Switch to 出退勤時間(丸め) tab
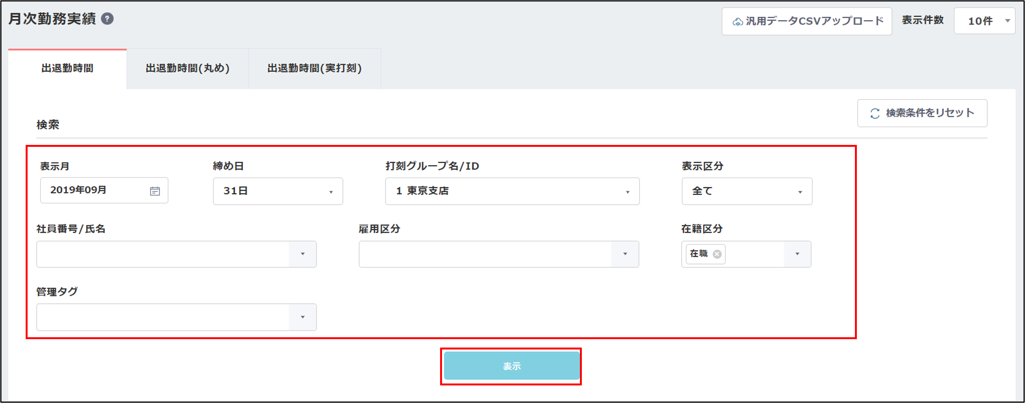 (187, 68)
